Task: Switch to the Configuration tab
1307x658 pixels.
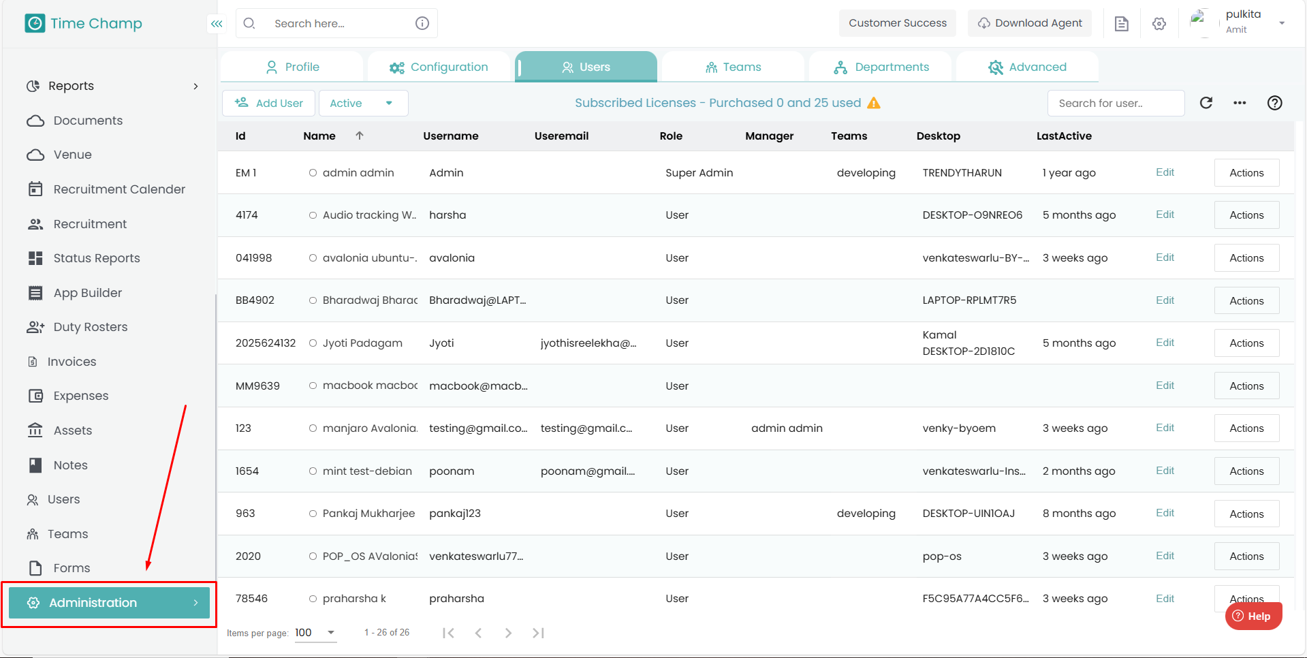Action: click(x=439, y=67)
